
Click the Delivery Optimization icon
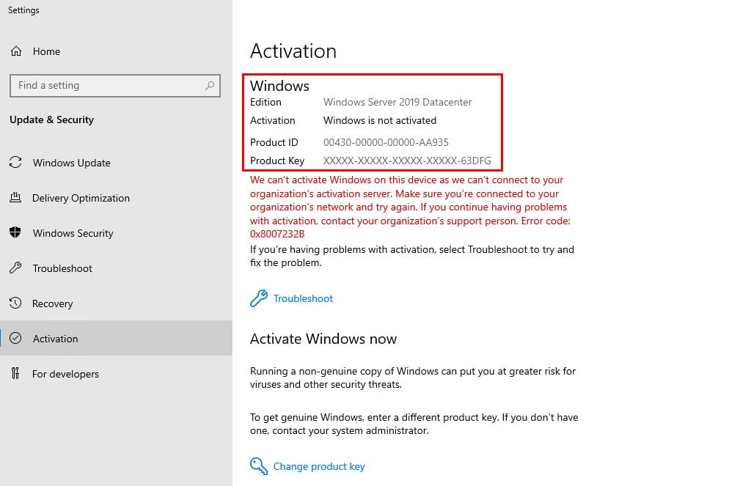pyautogui.click(x=15, y=197)
